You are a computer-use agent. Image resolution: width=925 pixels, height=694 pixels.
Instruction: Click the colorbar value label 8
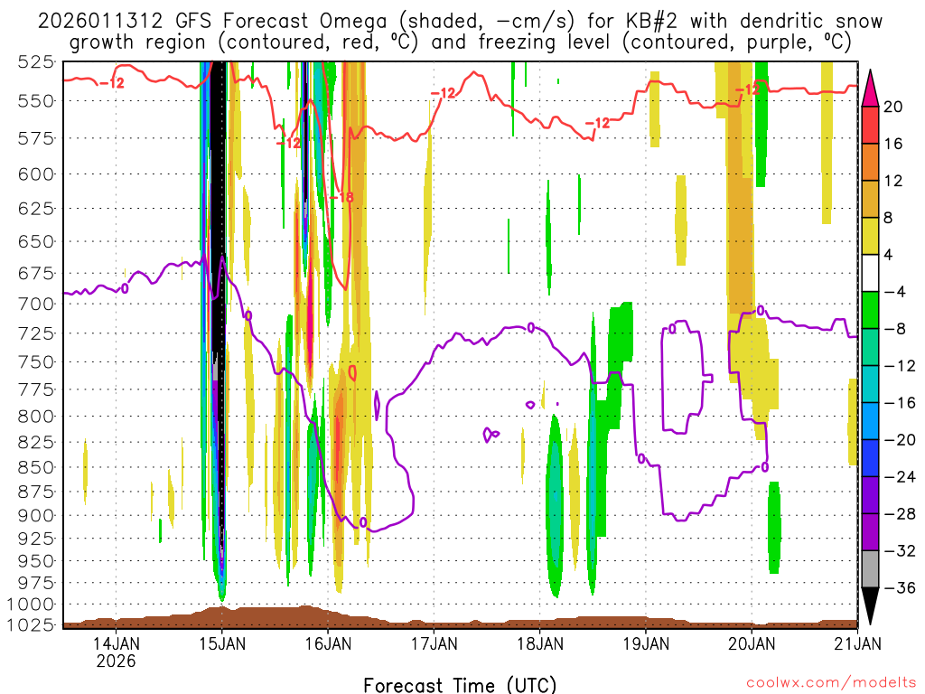coord(889,218)
